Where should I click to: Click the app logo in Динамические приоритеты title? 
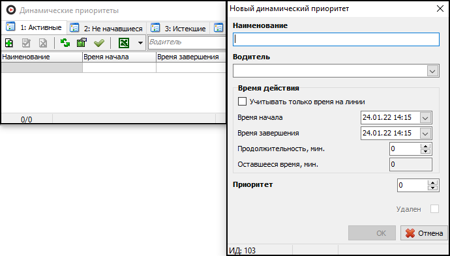(10, 10)
